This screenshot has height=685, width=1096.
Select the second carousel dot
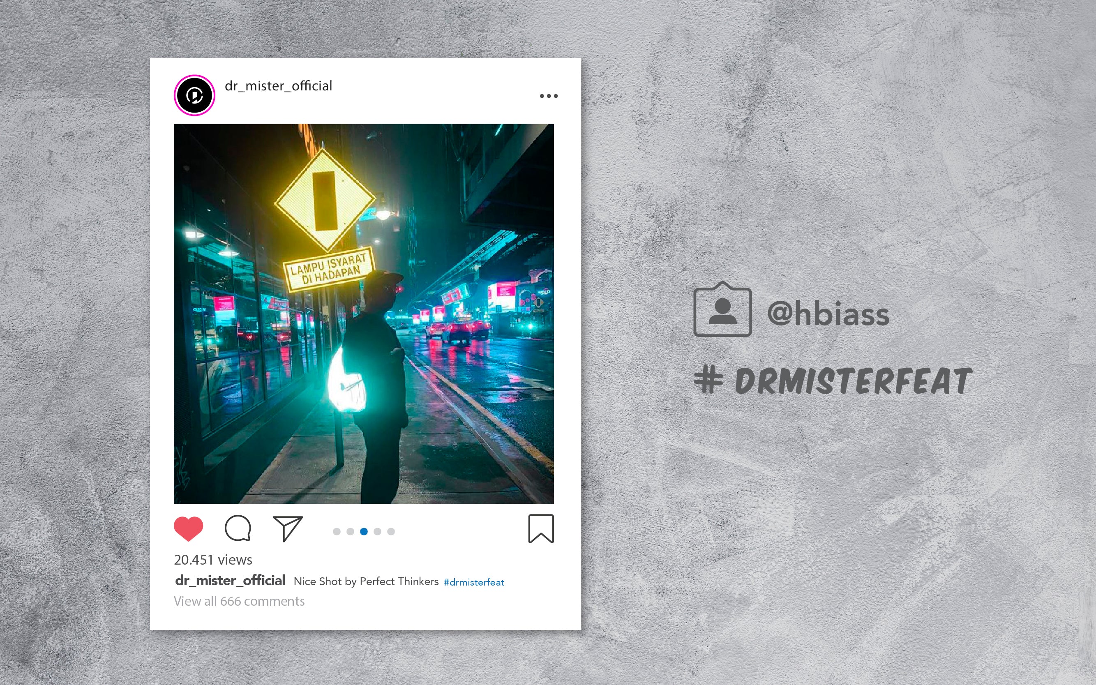[350, 531]
